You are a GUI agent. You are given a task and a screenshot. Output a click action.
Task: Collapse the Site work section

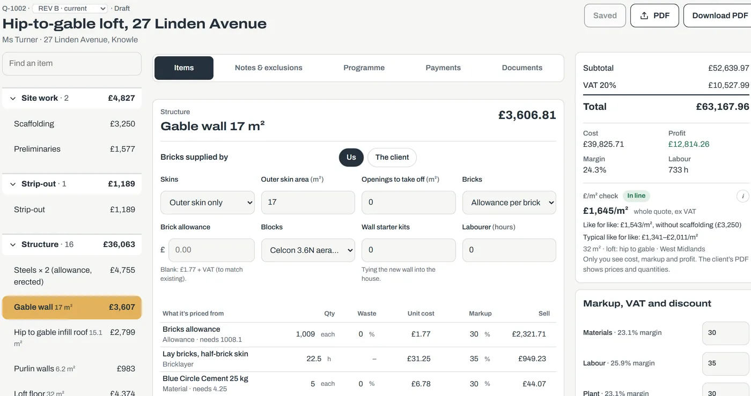click(72, 98)
